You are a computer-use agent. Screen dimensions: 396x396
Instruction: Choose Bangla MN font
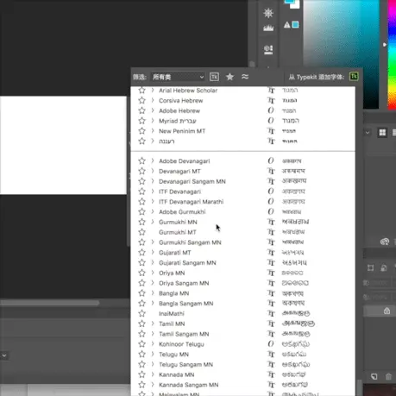point(174,293)
